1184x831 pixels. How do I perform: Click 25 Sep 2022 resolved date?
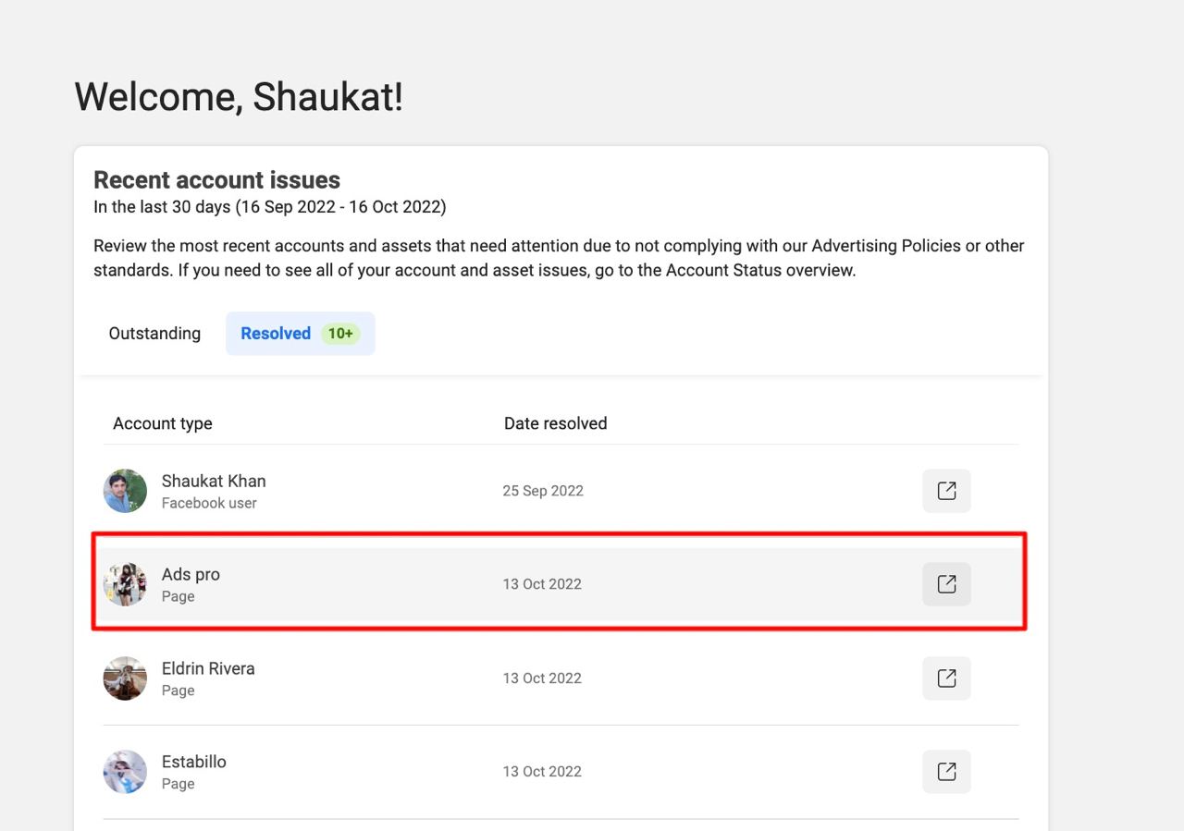tap(543, 491)
